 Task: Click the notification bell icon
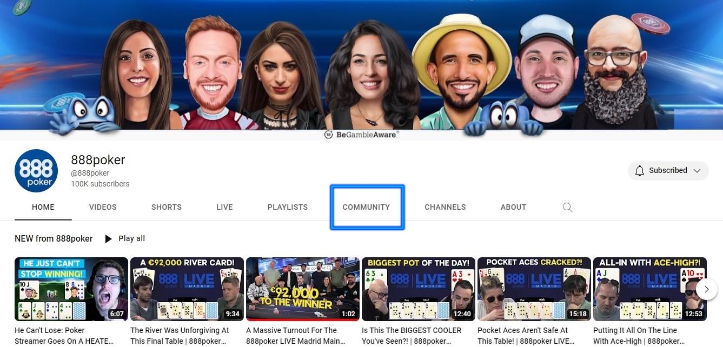pos(639,171)
